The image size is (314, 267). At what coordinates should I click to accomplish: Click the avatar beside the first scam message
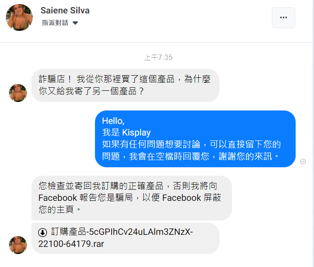[x=18, y=93]
